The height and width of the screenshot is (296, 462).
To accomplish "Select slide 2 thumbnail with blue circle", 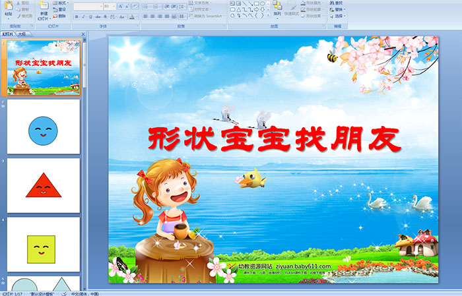I will [44, 127].
